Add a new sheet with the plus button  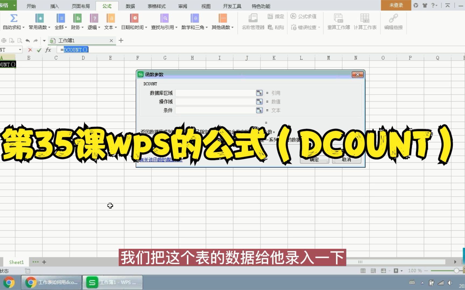coord(44,262)
